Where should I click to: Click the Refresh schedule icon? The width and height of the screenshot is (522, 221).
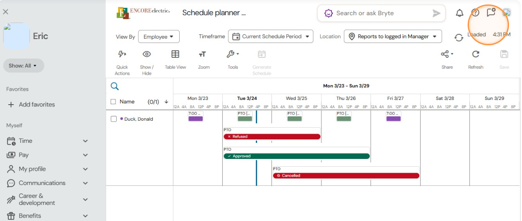point(475,54)
